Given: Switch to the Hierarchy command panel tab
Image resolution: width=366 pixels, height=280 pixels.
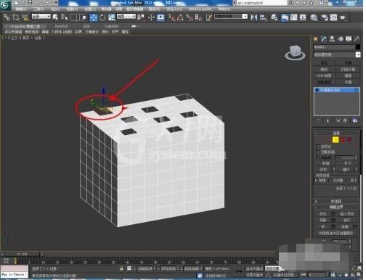Looking at the screenshot, I should coord(332,39).
